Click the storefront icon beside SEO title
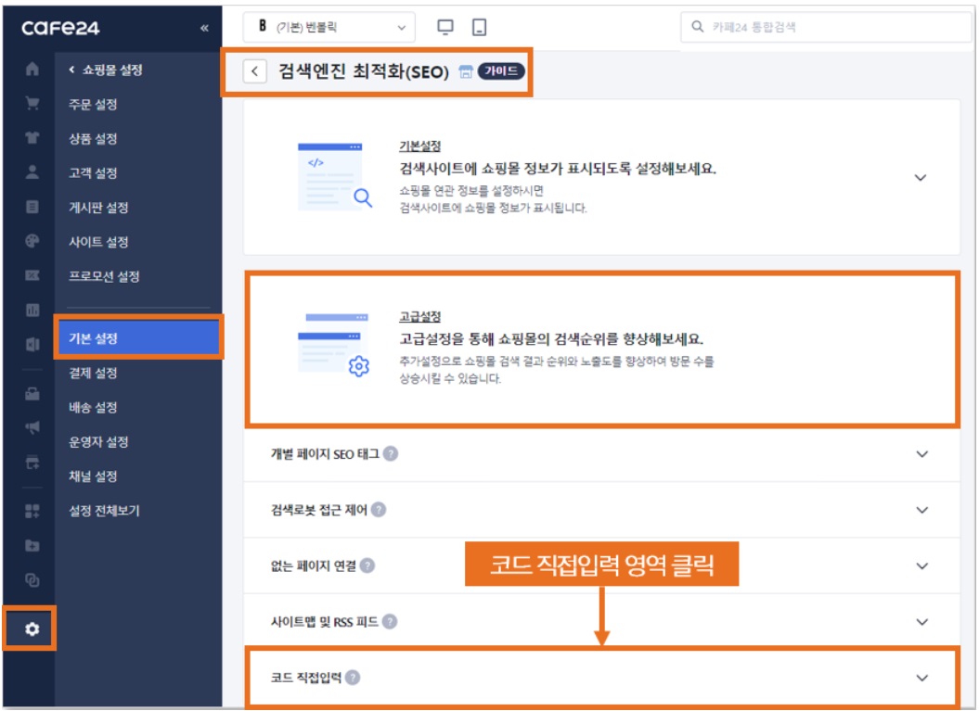 tap(466, 71)
